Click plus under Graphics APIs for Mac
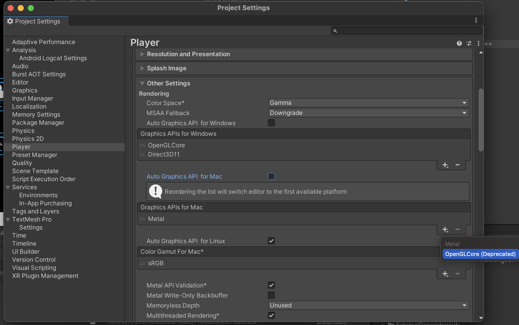 [445, 230]
